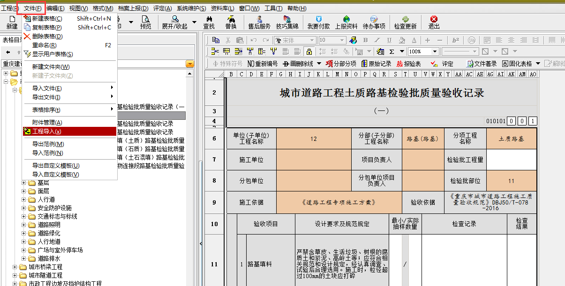Toggle the cell lock padlock button
The width and height of the screenshot is (565, 286).
[309, 51]
